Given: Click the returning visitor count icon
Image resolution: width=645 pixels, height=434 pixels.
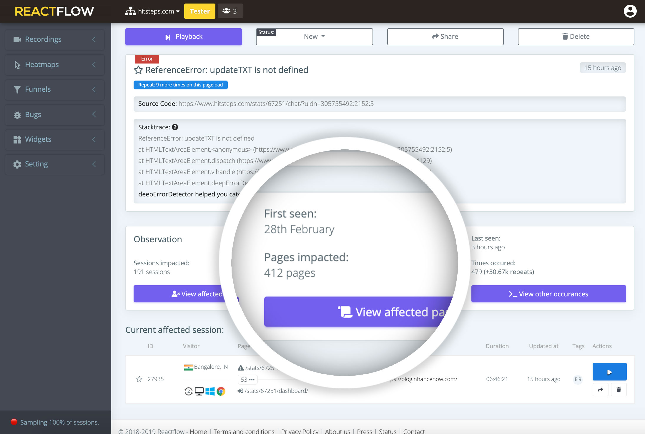Looking at the screenshot, I should 189,391.
